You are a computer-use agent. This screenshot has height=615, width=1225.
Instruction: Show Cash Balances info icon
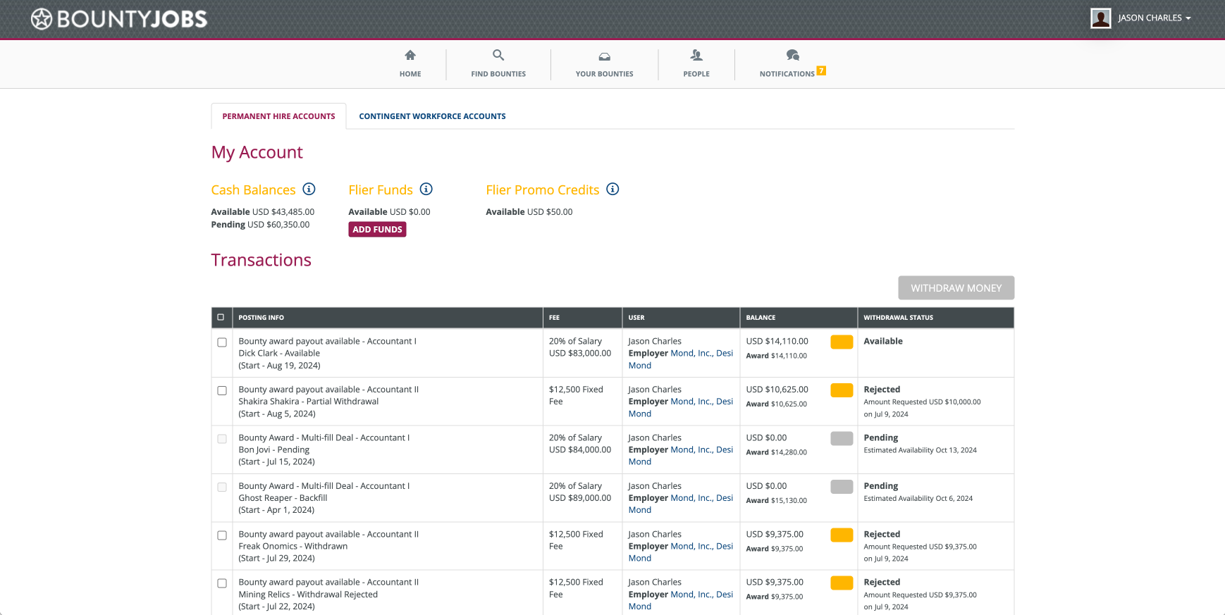click(x=309, y=189)
